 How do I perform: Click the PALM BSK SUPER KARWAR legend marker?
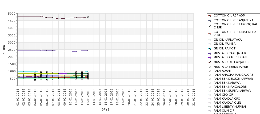pyautogui.click(x=210, y=91)
